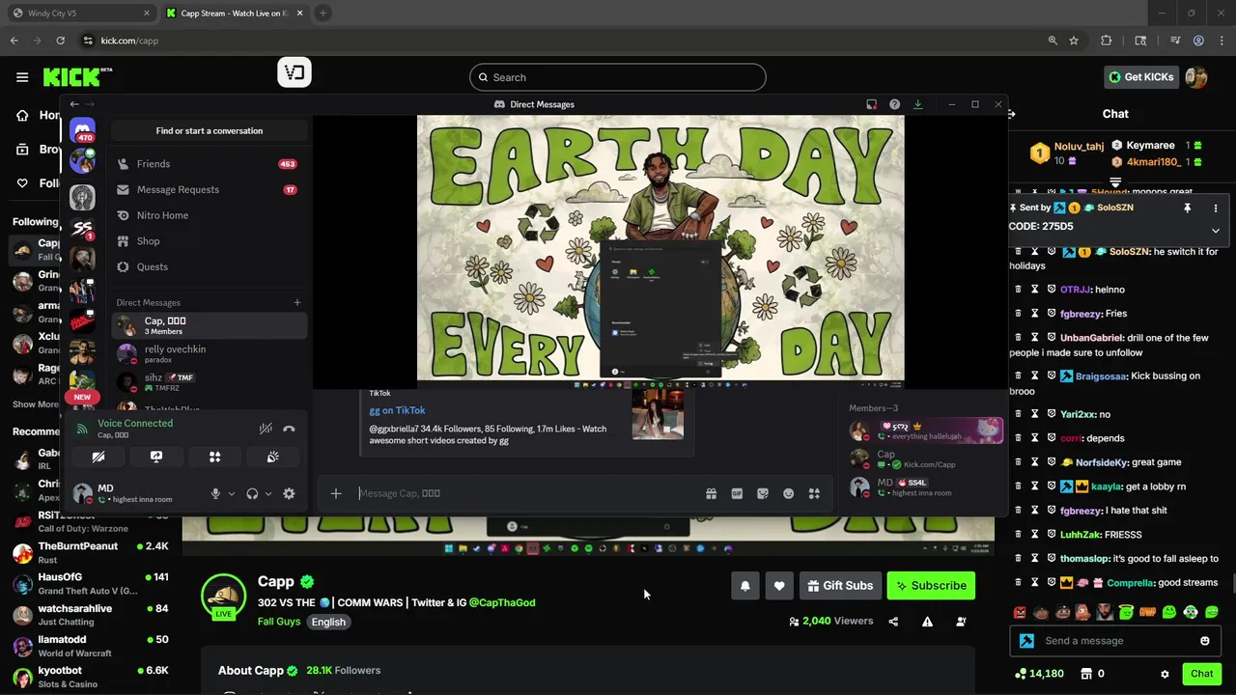Screen dimensions: 1236x695
Task: Deafen Discord headphones
Action: [x=252, y=493]
